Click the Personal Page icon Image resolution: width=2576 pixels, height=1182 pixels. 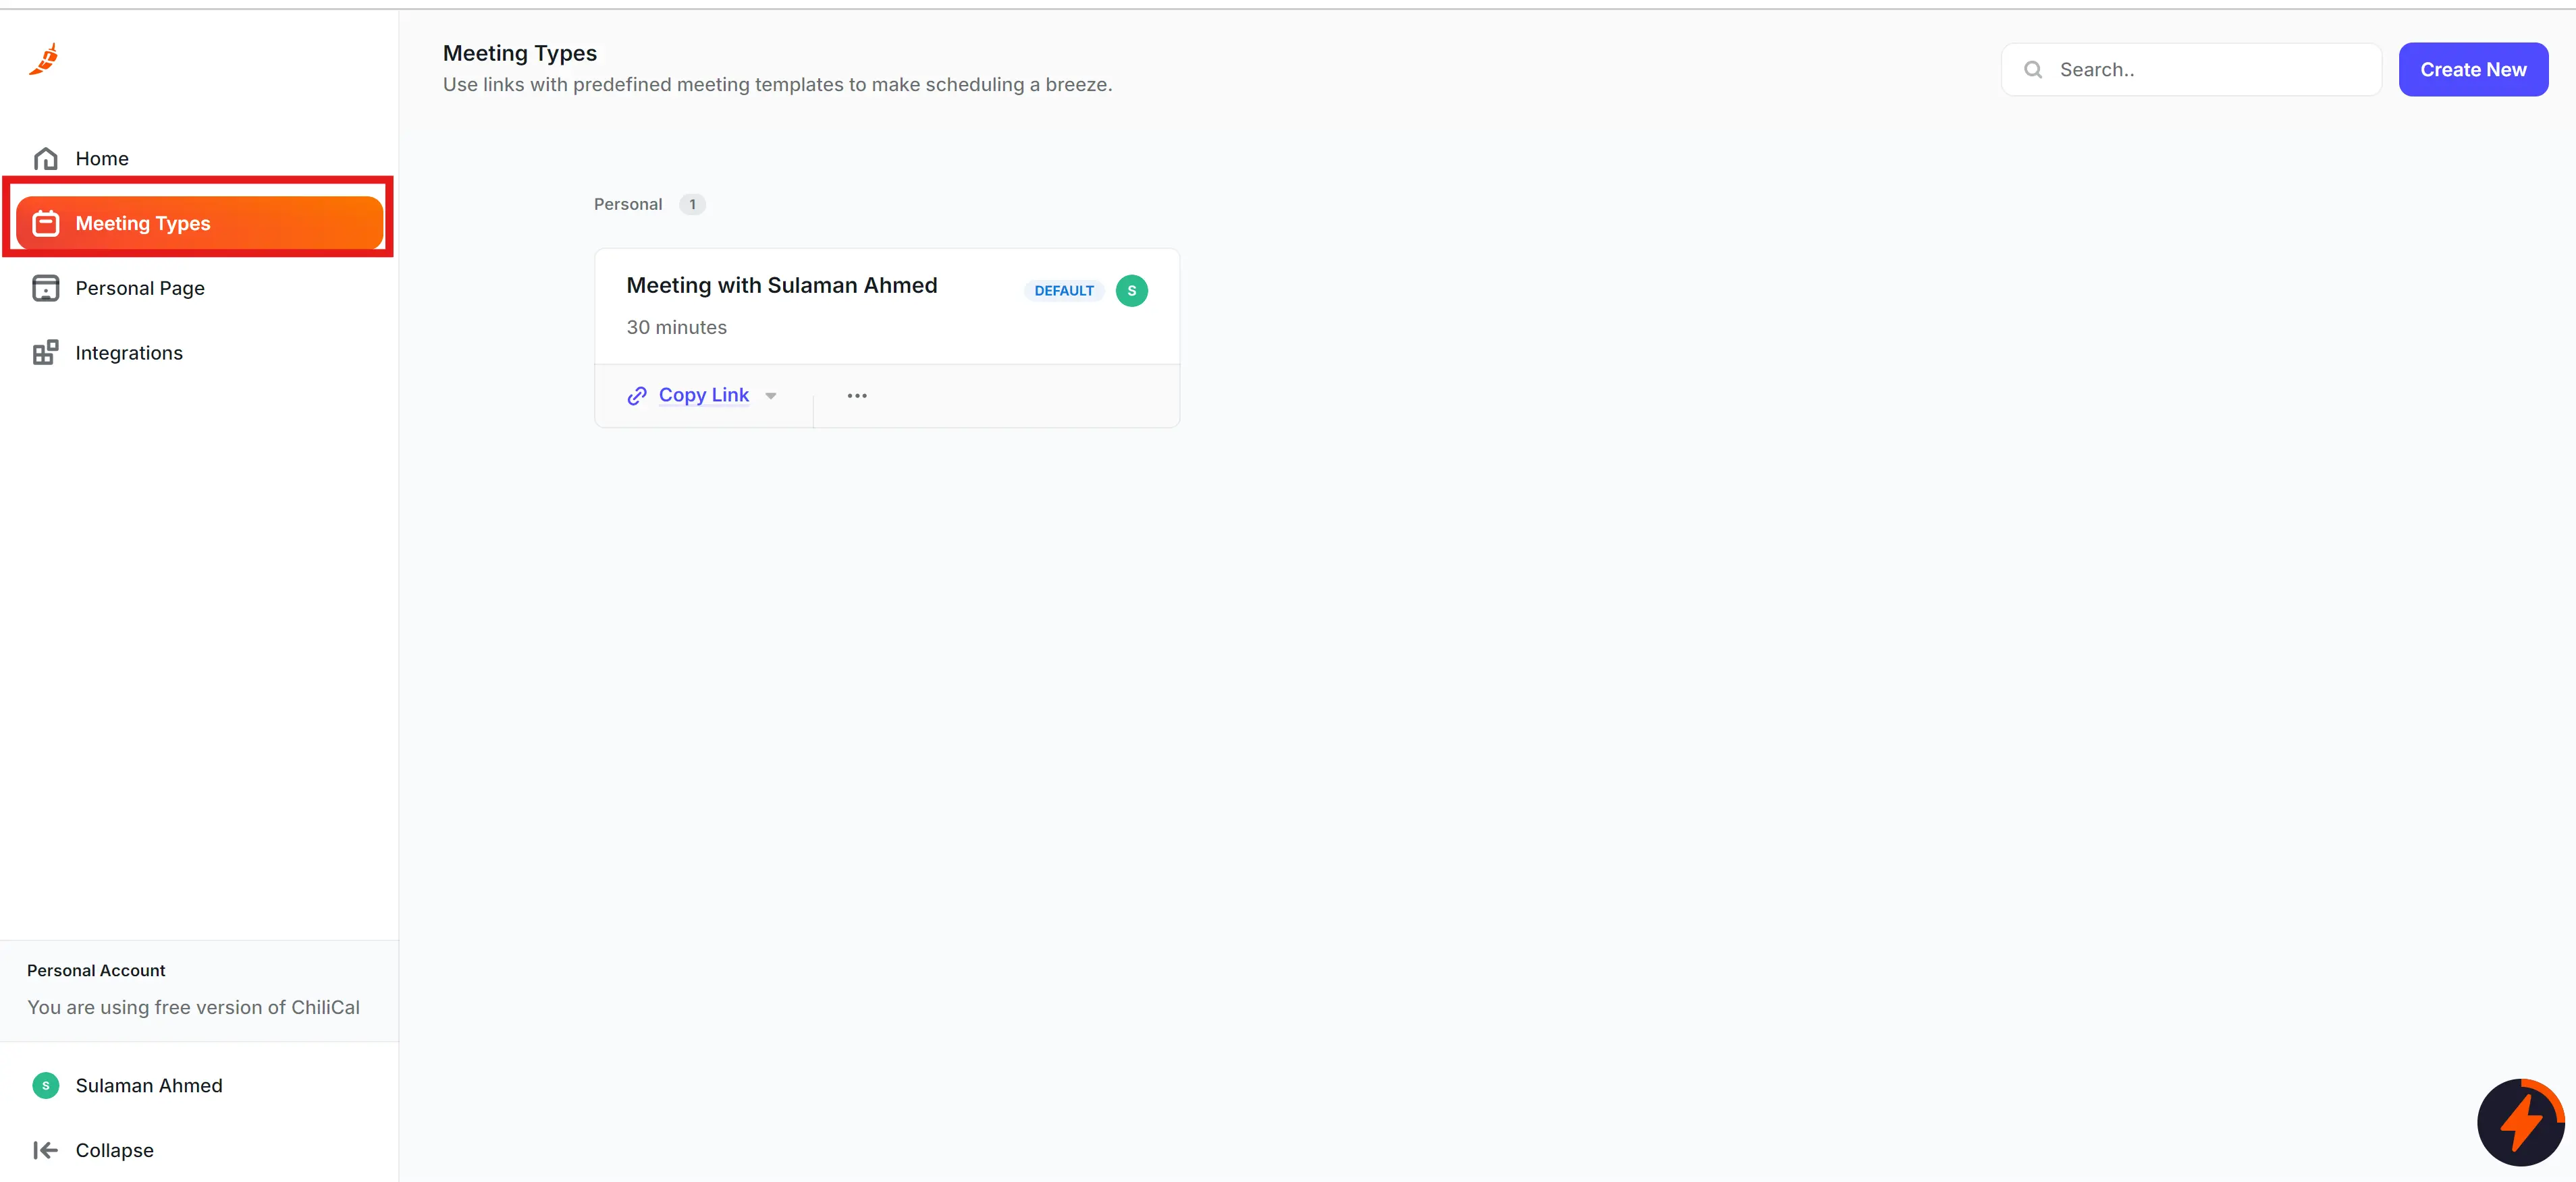click(x=45, y=289)
